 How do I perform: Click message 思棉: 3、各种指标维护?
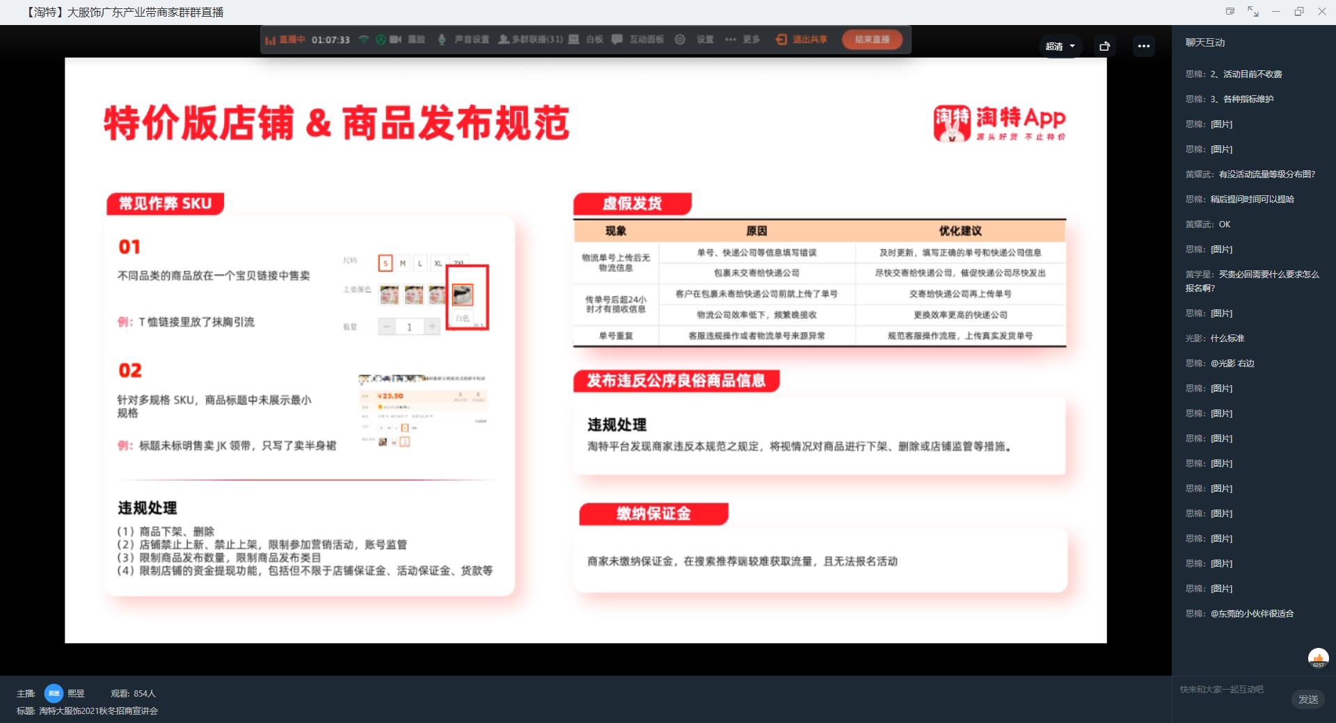tap(1230, 99)
